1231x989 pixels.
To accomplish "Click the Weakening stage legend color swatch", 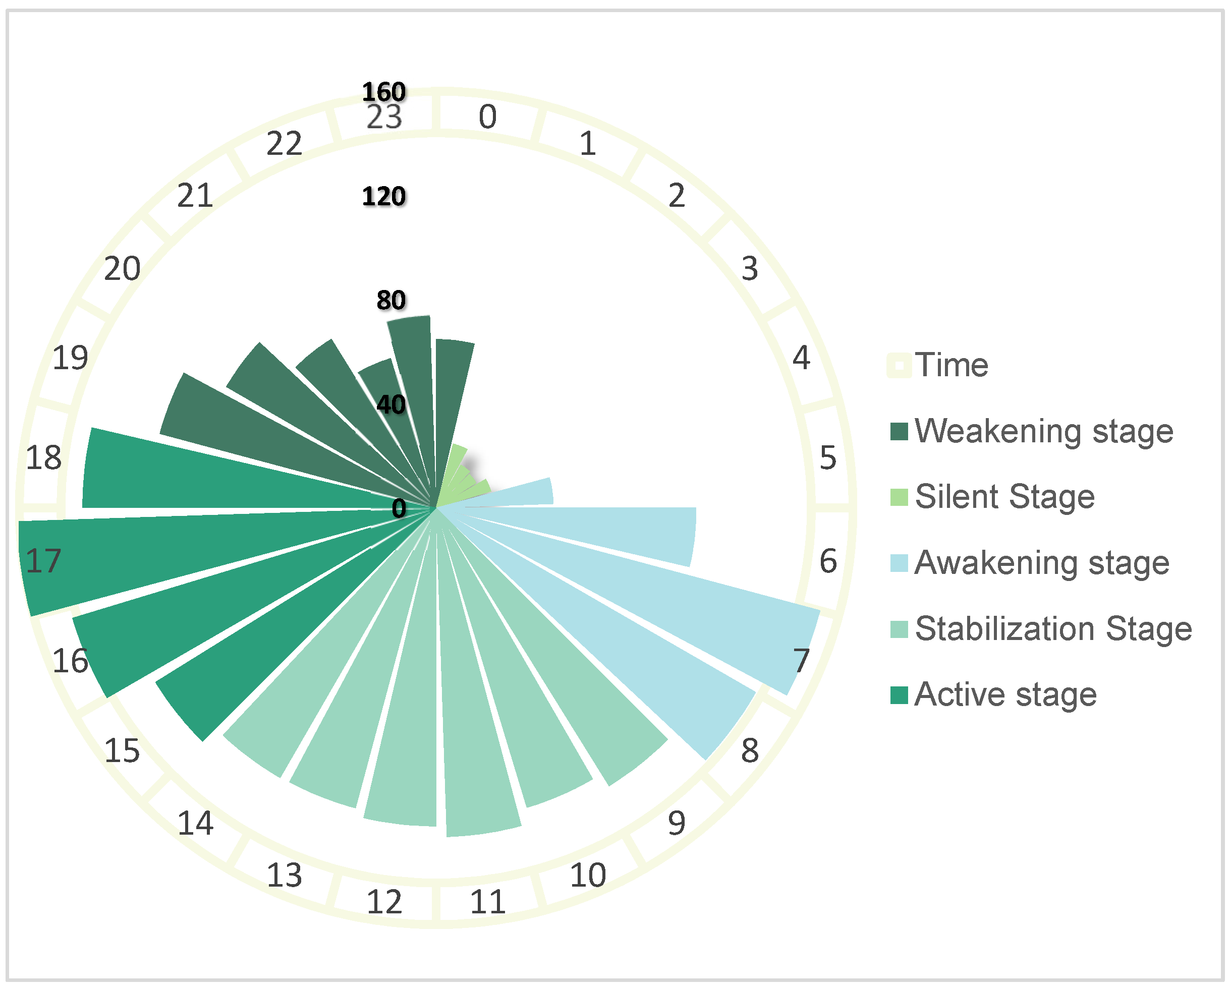I will [x=899, y=431].
